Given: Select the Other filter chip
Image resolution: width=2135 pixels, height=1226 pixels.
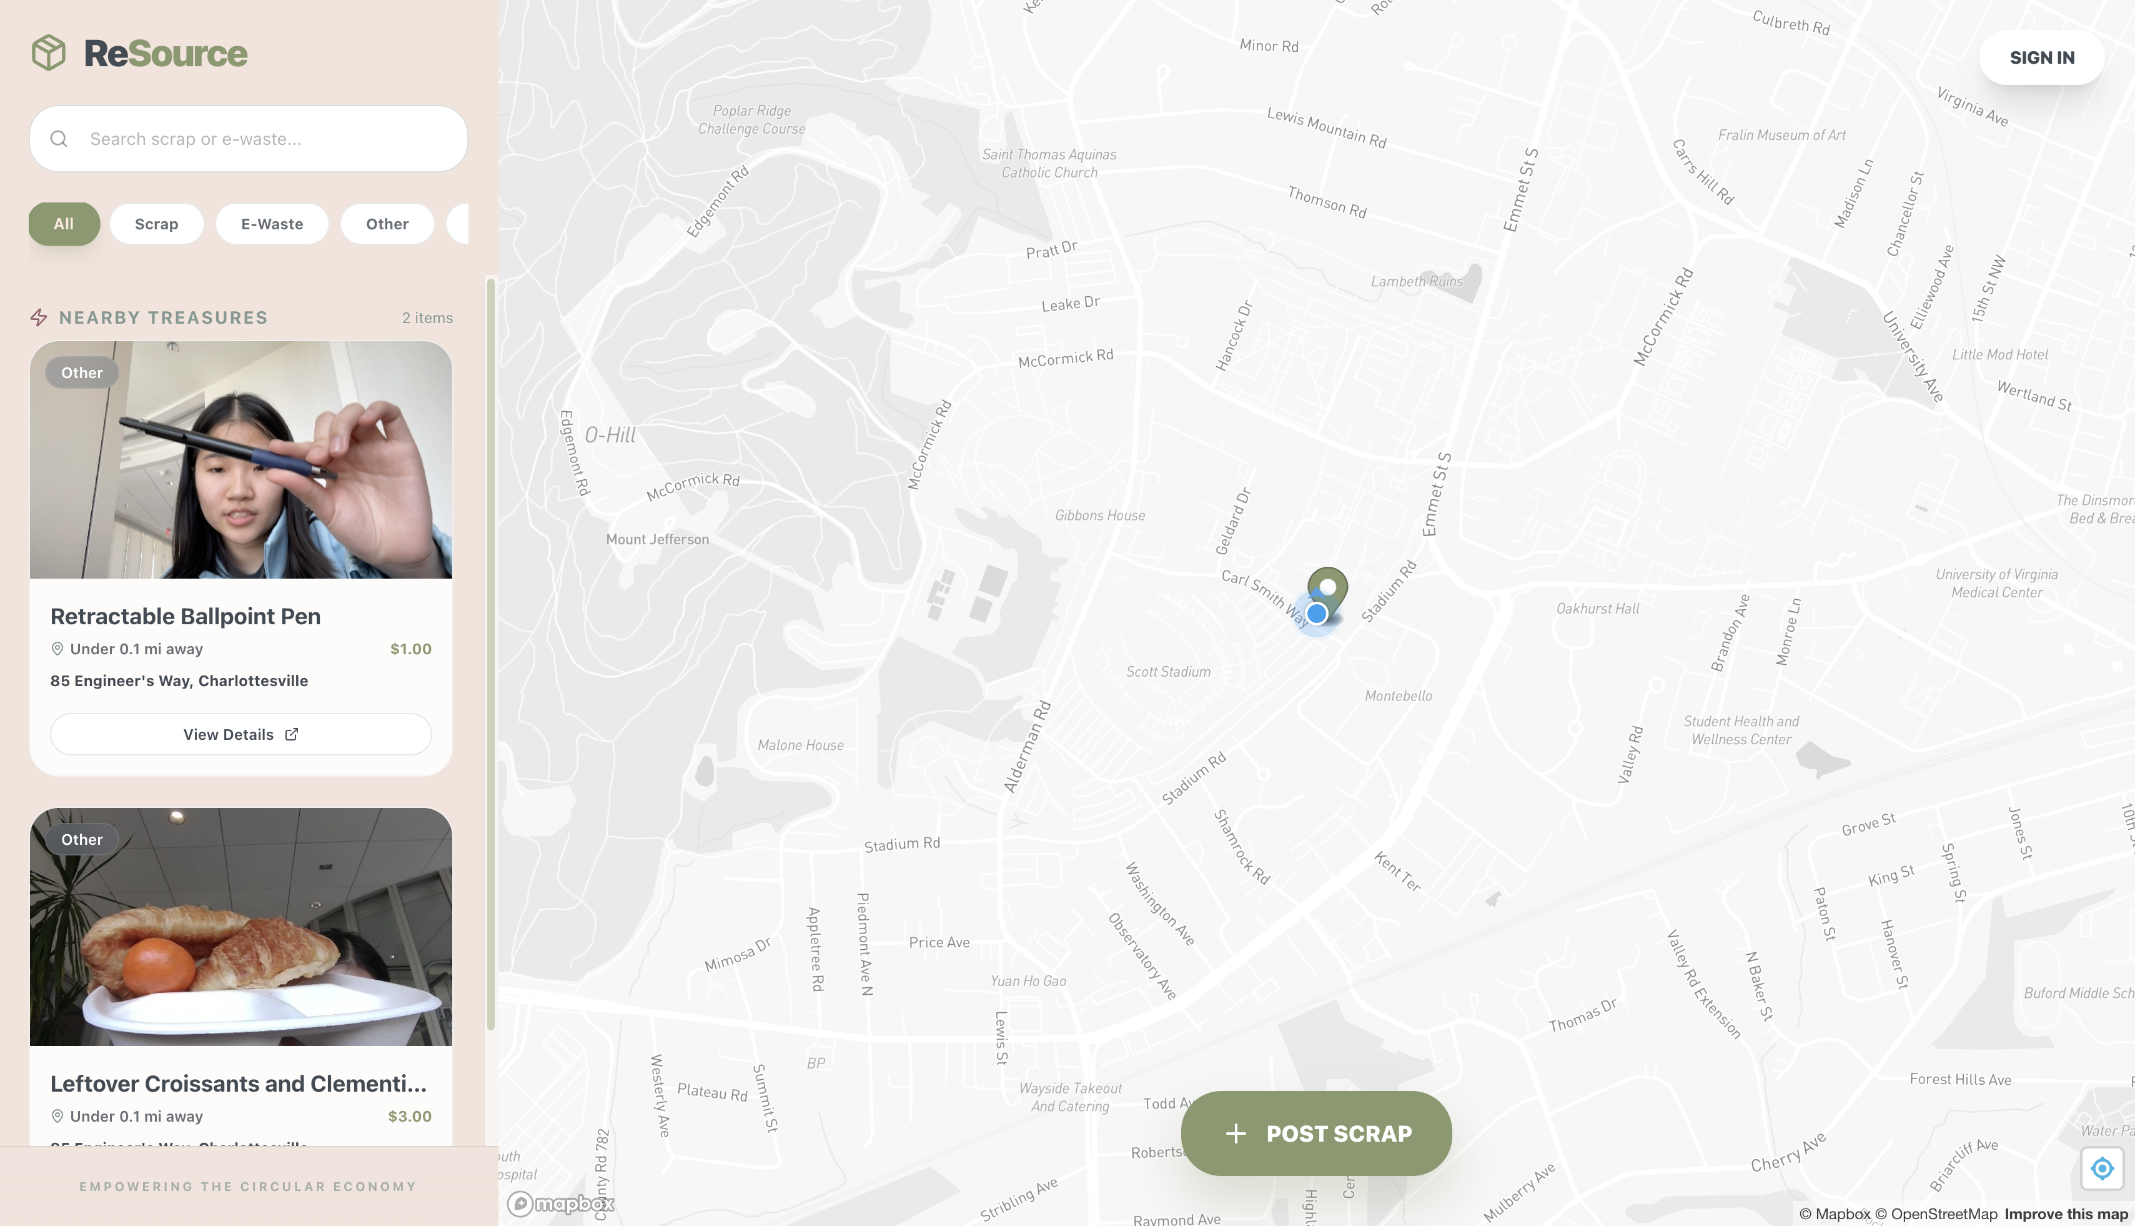Looking at the screenshot, I should 387,224.
